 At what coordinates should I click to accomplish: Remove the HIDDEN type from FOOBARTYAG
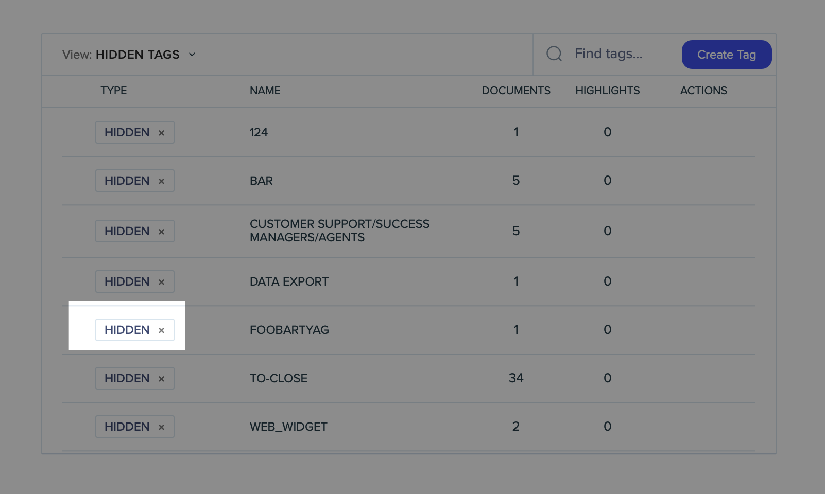click(x=161, y=330)
